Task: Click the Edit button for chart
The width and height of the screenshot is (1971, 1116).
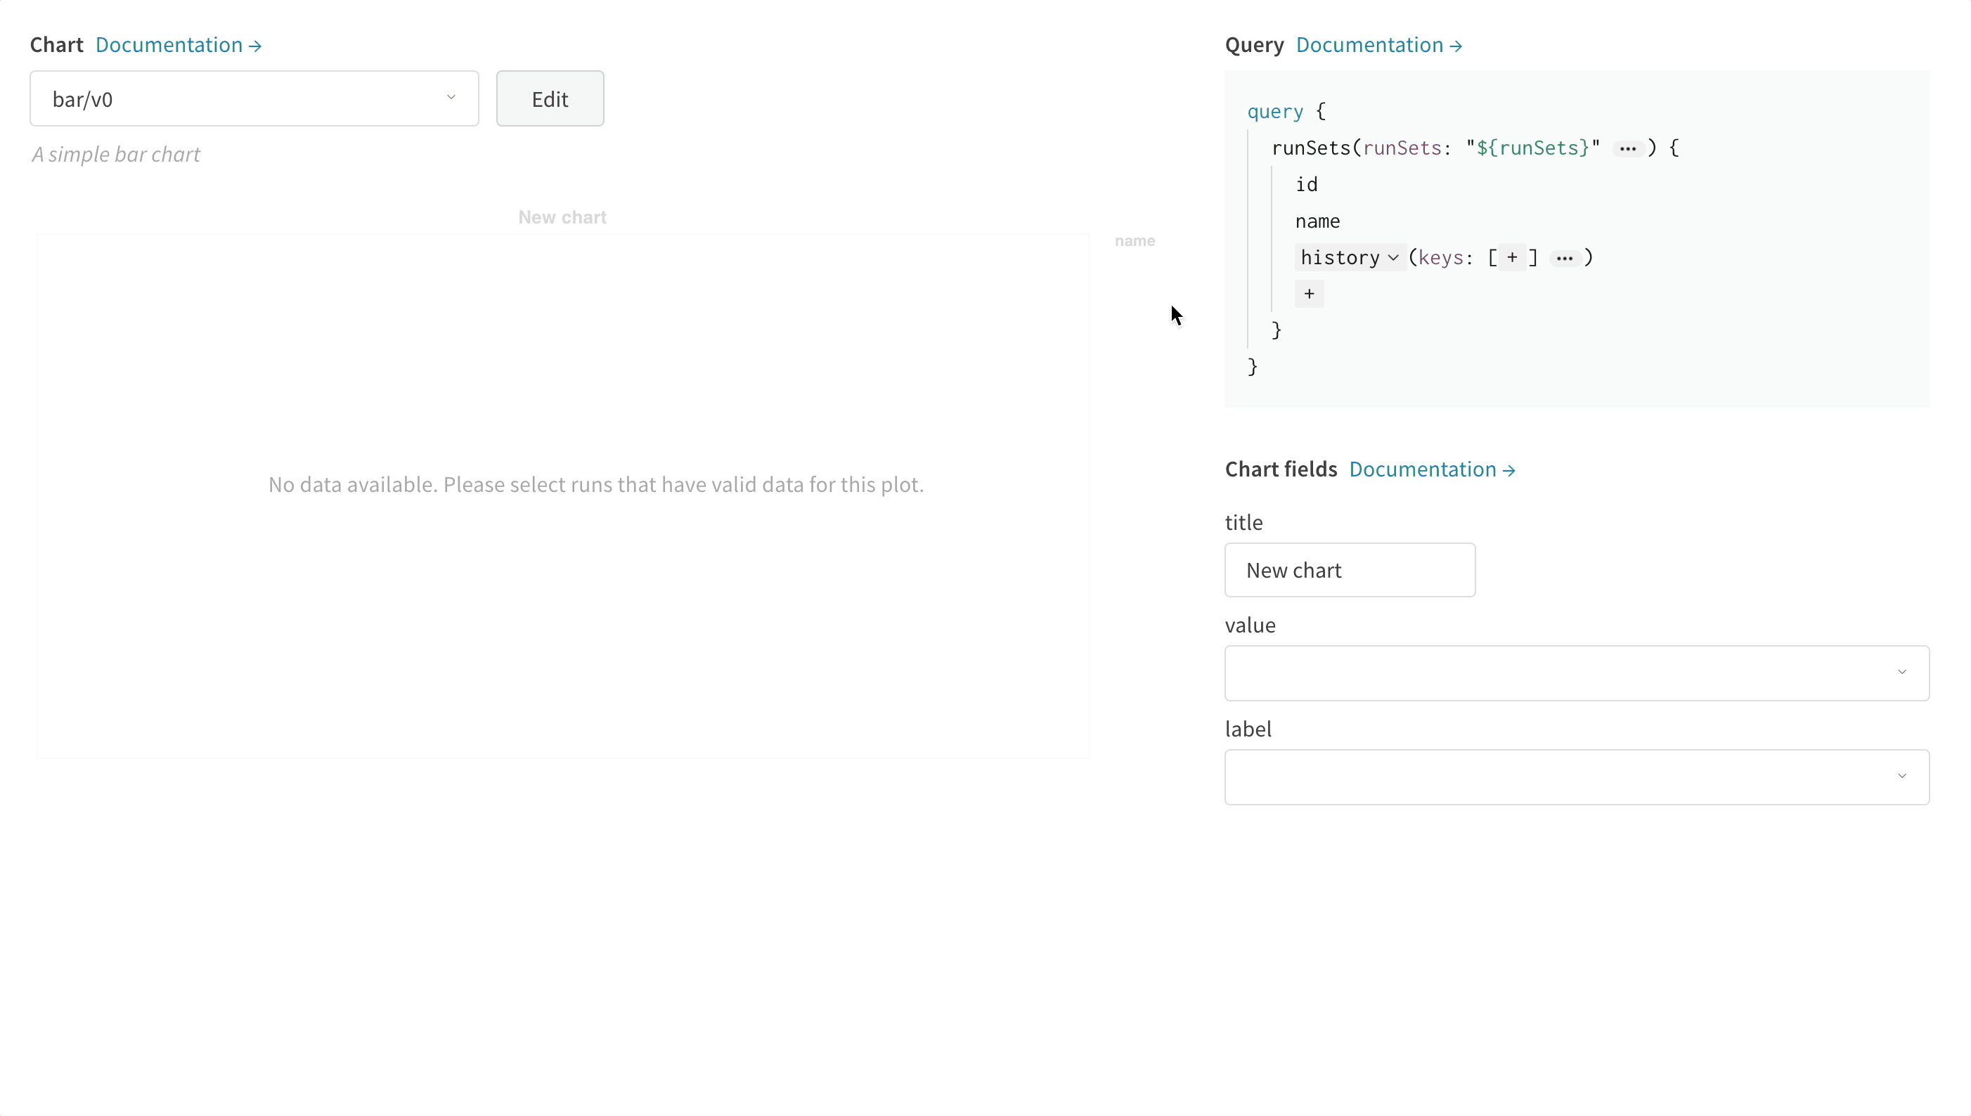Action: (550, 99)
